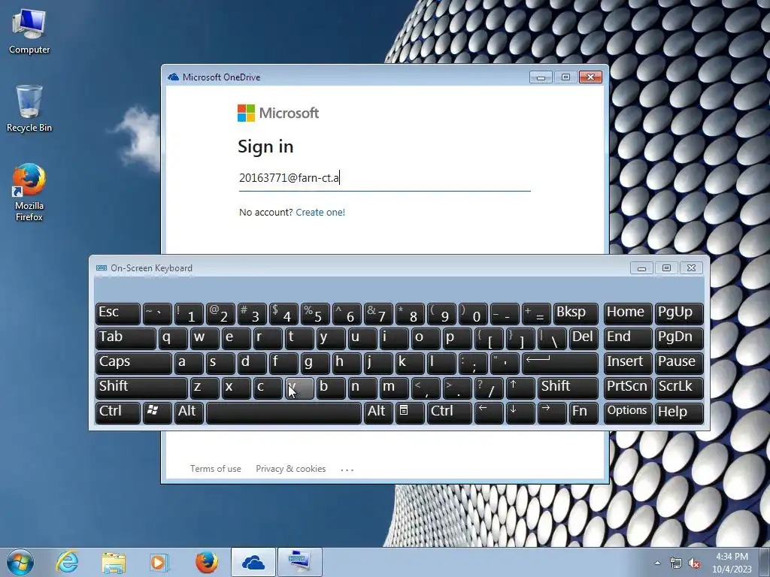Open Firefox from the taskbar
This screenshot has height=577, width=770.
pos(206,562)
